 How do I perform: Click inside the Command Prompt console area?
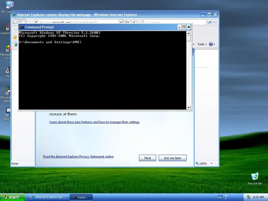coord(102,70)
